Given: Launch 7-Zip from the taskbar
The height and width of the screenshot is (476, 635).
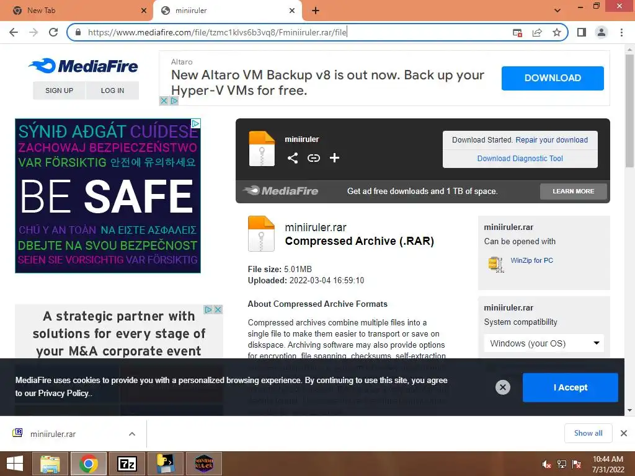Looking at the screenshot, I should pyautogui.click(x=127, y=464).
